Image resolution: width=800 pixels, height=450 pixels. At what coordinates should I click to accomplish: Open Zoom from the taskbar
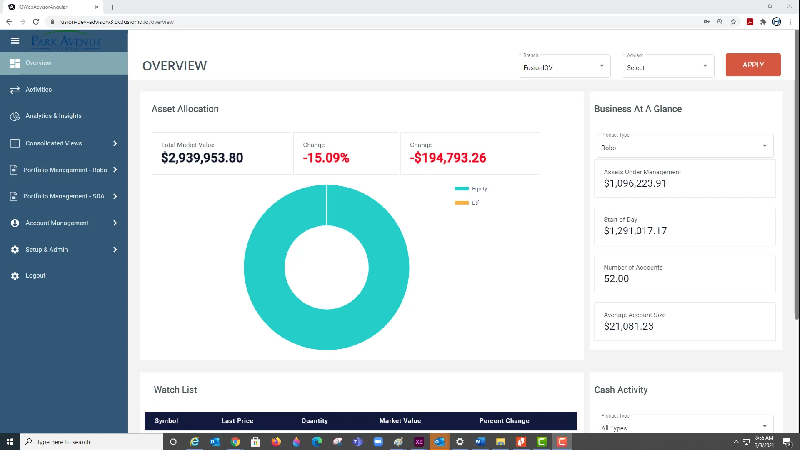coord(378,442)
